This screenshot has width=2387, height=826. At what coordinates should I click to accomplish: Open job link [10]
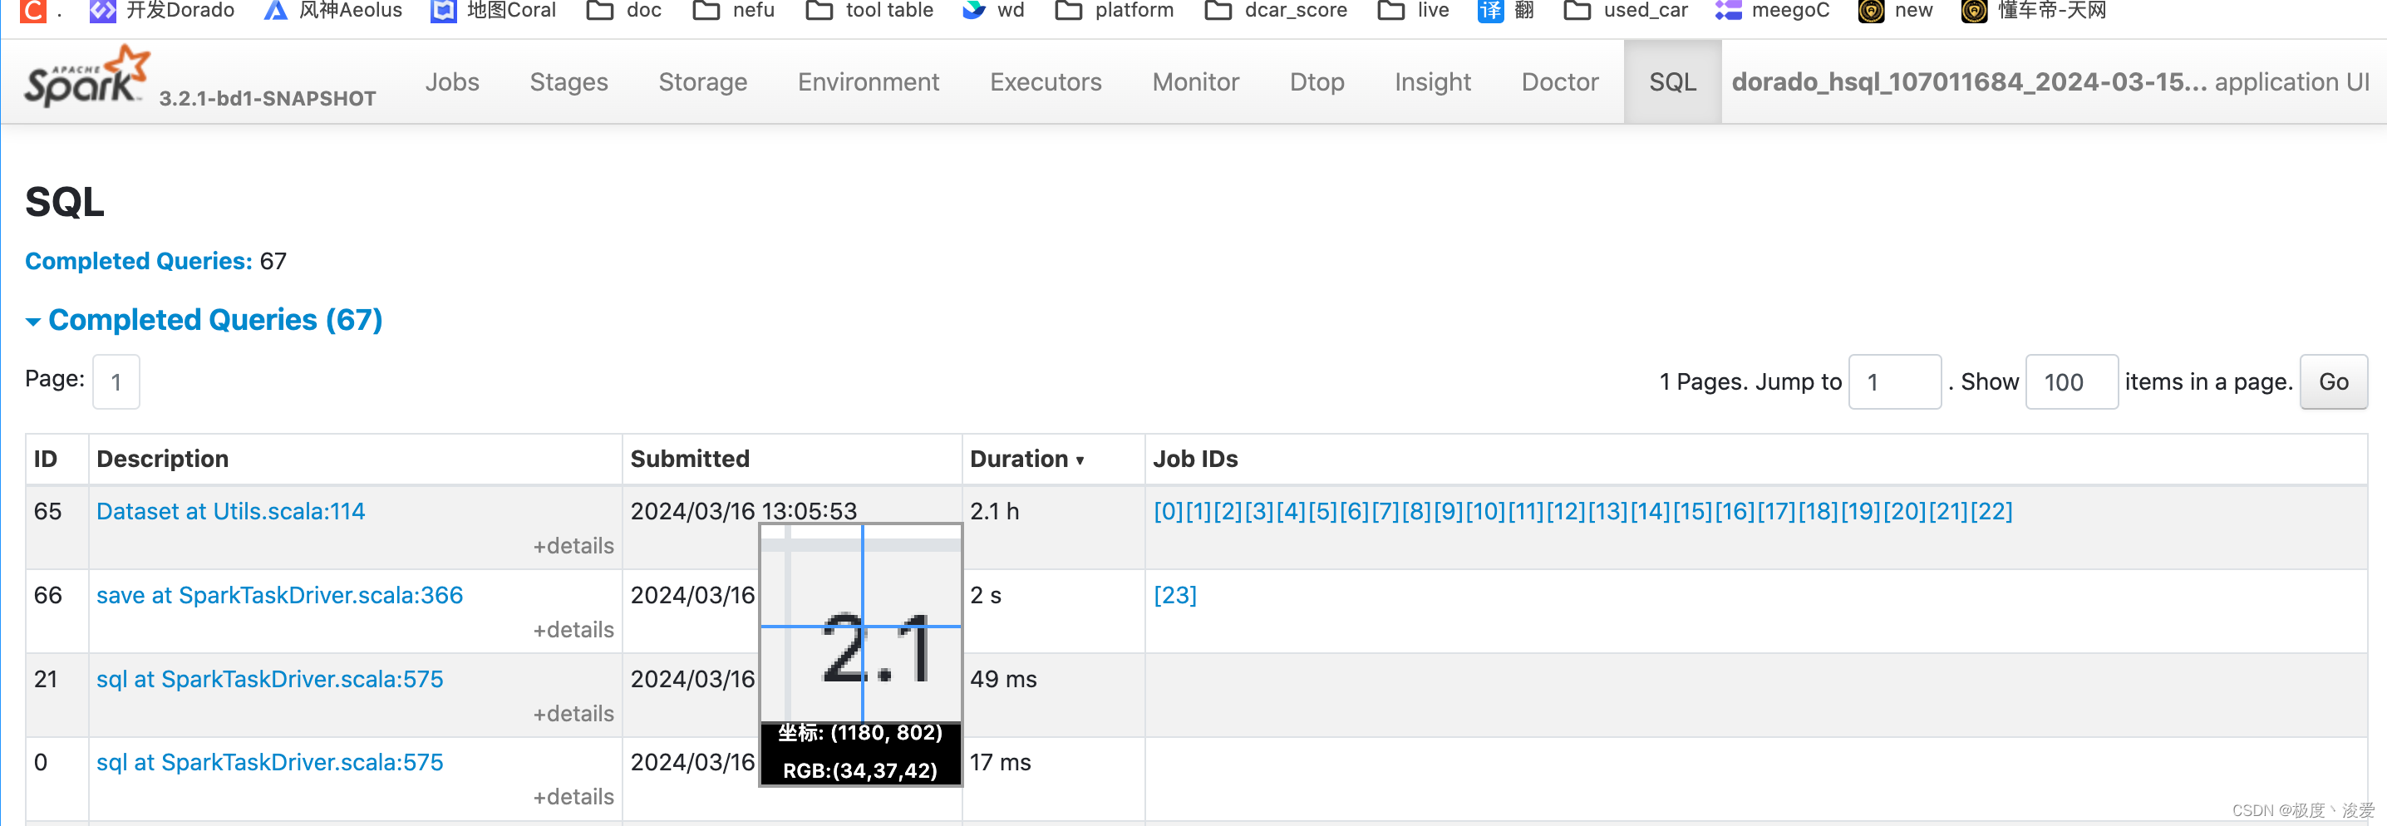(x=1486, y=511)
